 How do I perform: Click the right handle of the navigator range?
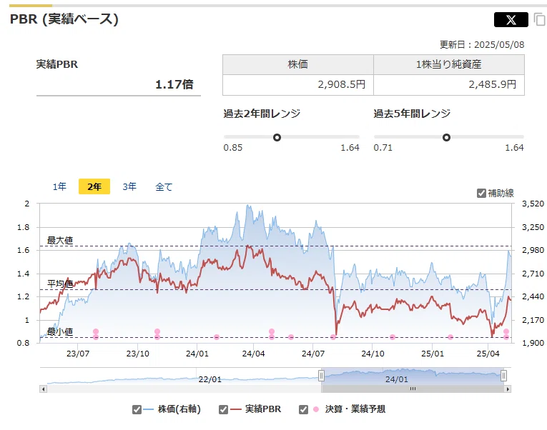click(503, 375)
